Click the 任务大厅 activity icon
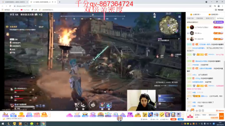Screen dimensions: 225x126 tap(5, 115)
